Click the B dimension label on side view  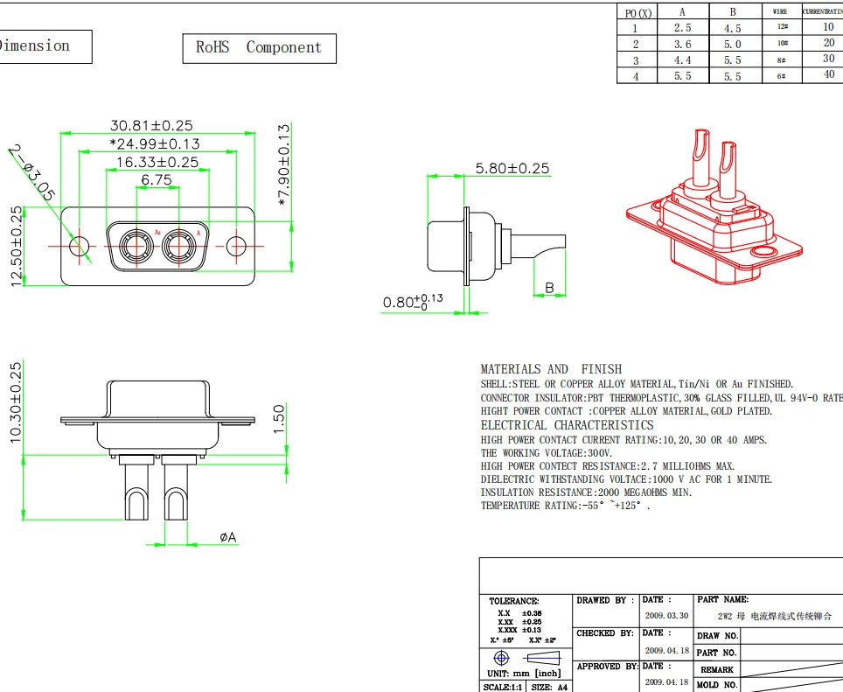pyautogui.click(x=550, y=287)
